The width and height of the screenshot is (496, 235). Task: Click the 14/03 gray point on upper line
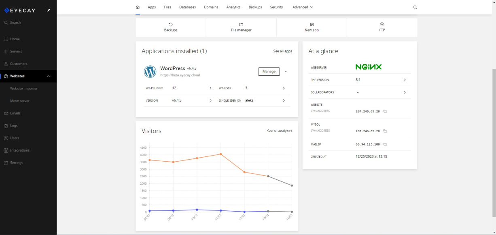pos(292,185)
